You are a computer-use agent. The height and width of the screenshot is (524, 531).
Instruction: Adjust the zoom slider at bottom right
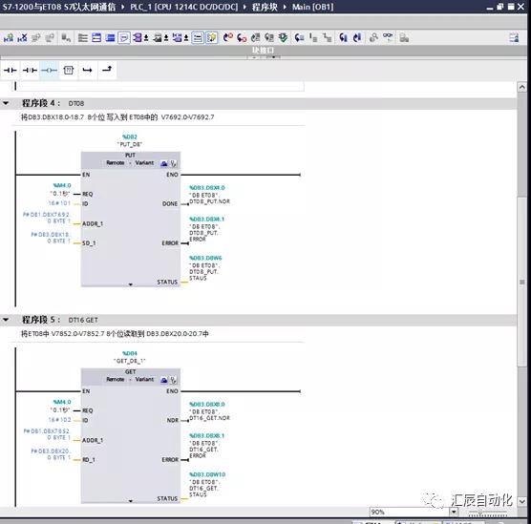tap(488, 514)
